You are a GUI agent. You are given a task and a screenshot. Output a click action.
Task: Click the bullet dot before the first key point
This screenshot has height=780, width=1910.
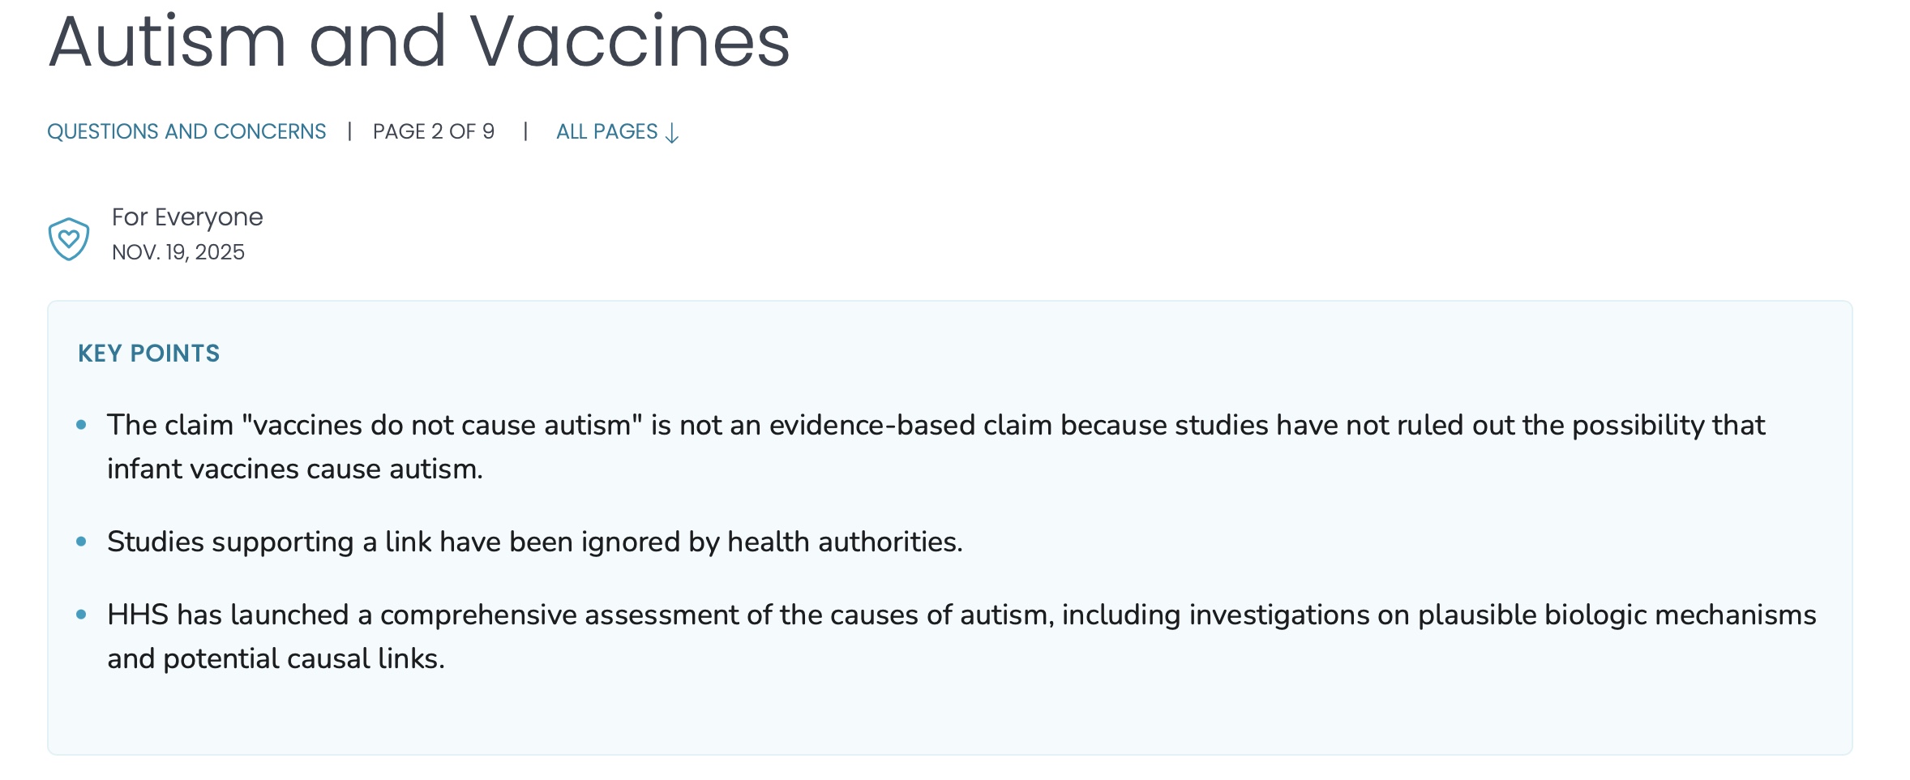click(81, 425)
